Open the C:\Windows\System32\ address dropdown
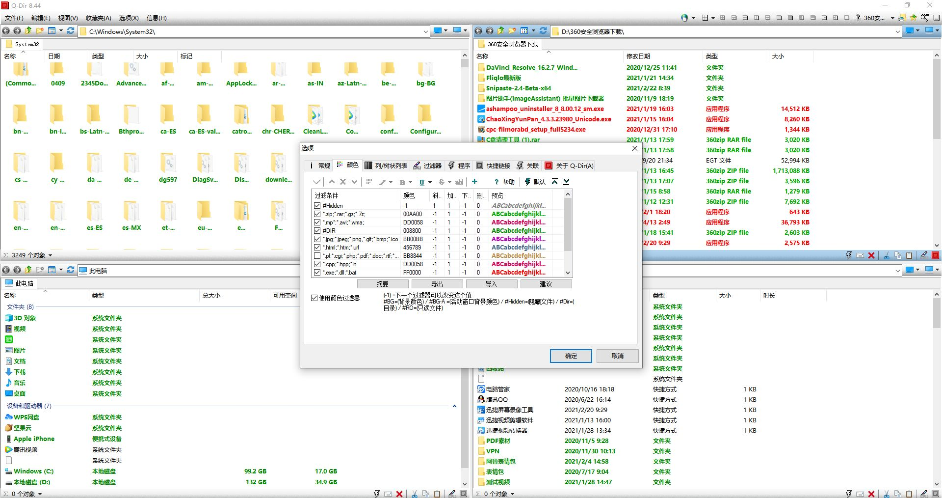The width and height of the screenshot is (942, 498). tap(425, 31)
